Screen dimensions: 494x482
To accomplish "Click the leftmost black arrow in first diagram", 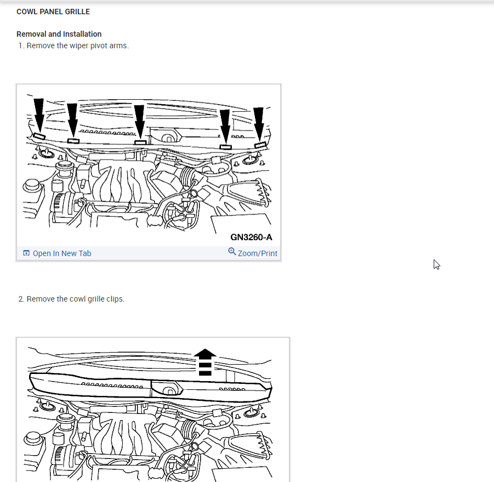I will 39,115.
